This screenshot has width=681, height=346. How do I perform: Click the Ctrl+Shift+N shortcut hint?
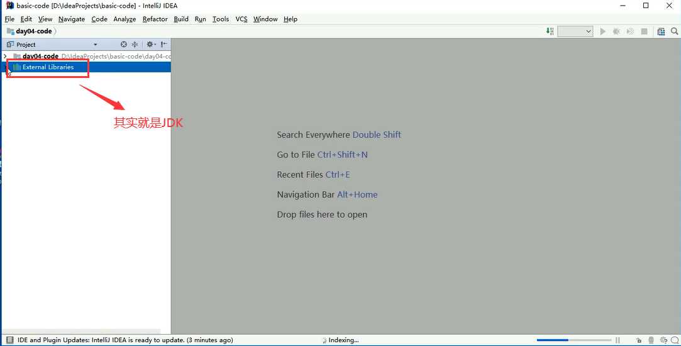pos(342,155)
